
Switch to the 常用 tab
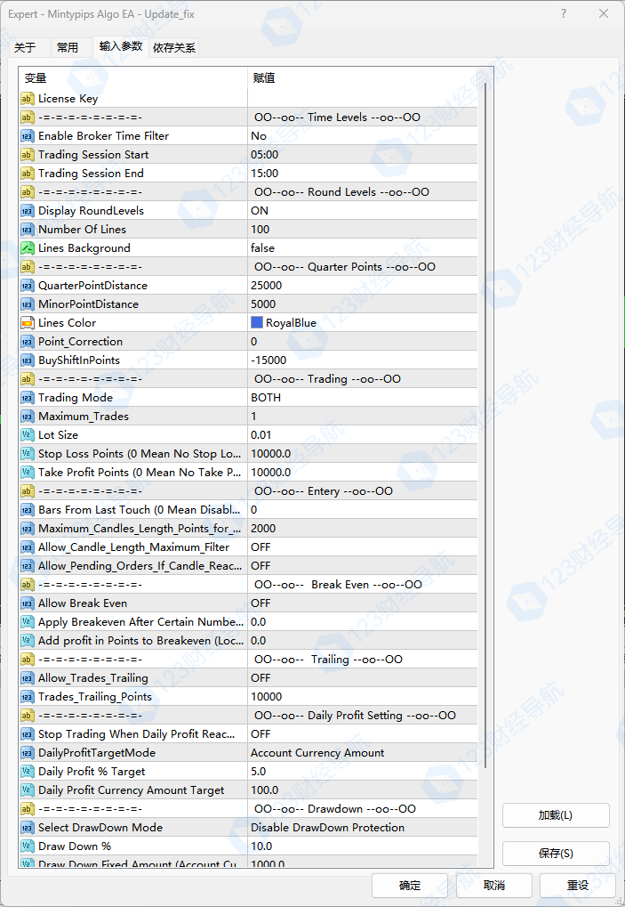coord(68,47)
